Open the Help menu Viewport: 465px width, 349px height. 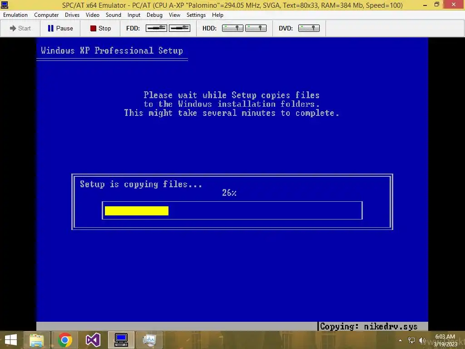click(218, 15)
